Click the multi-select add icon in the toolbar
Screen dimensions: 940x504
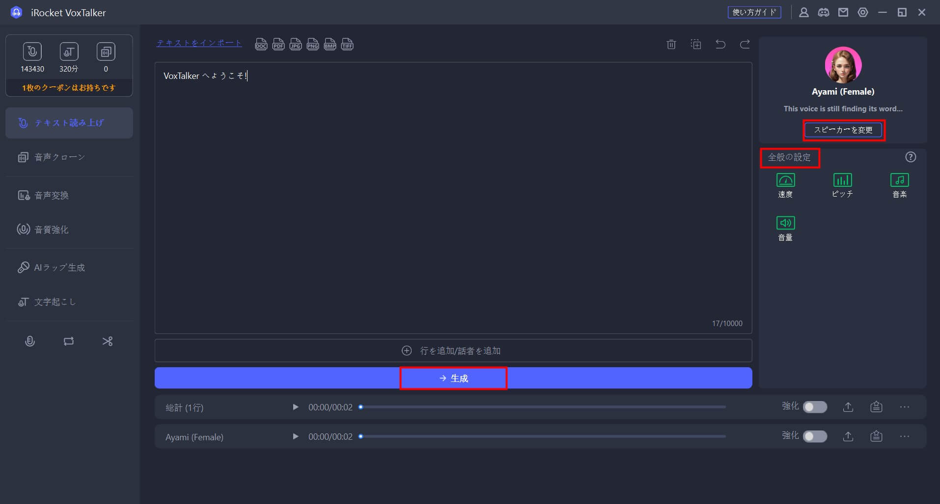696,45
